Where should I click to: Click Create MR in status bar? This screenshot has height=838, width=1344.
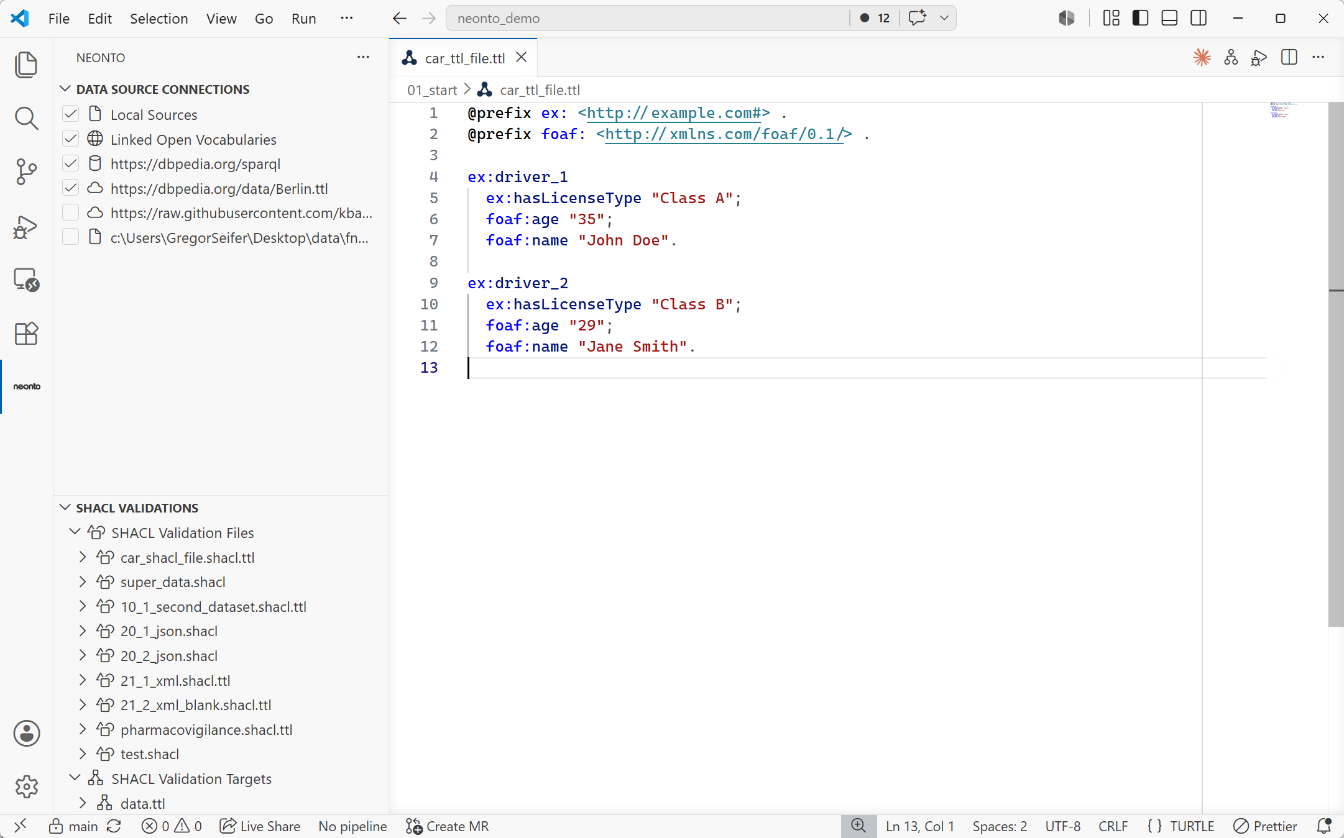coord(448,826)
